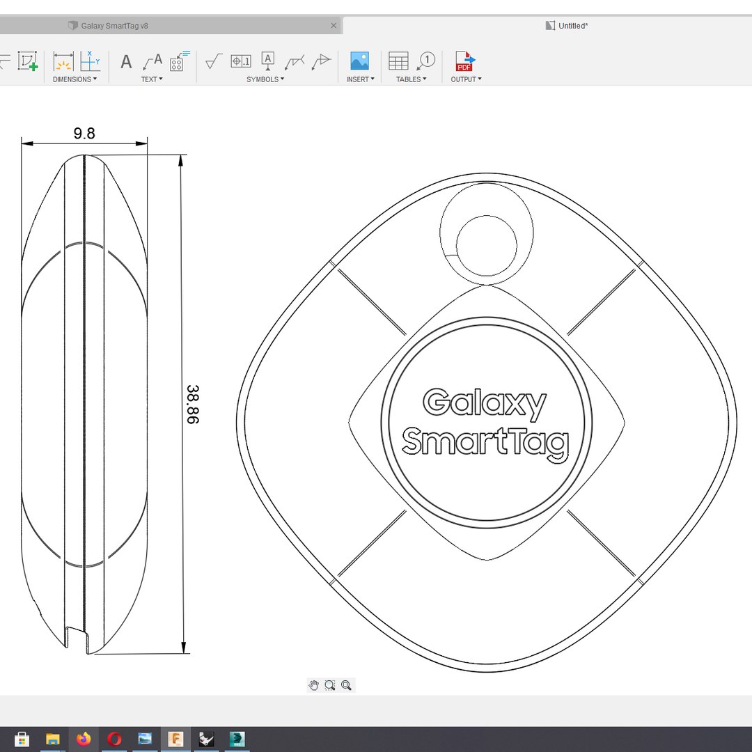752x752 pixels.
Task: Open Firefox from the taskbar
Action: pyautogui.click(x=84, y=739)
